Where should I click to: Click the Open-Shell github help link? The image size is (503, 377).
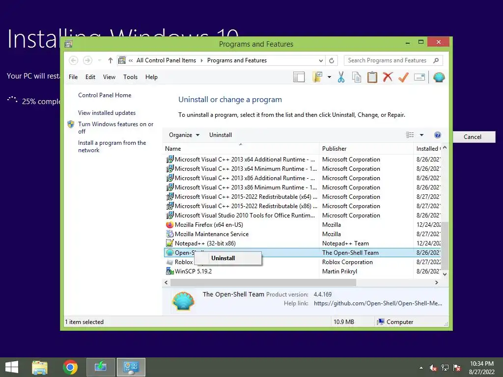pyautogui.click(x=378, y=303)
